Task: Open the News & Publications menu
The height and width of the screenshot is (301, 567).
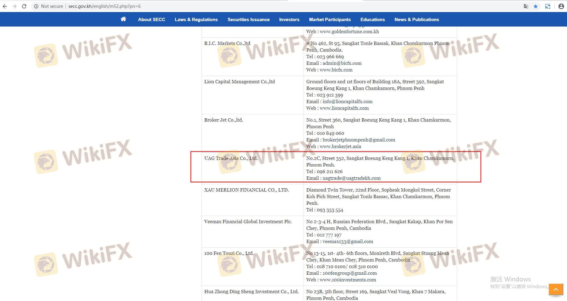Action: (x=416, y=20)
